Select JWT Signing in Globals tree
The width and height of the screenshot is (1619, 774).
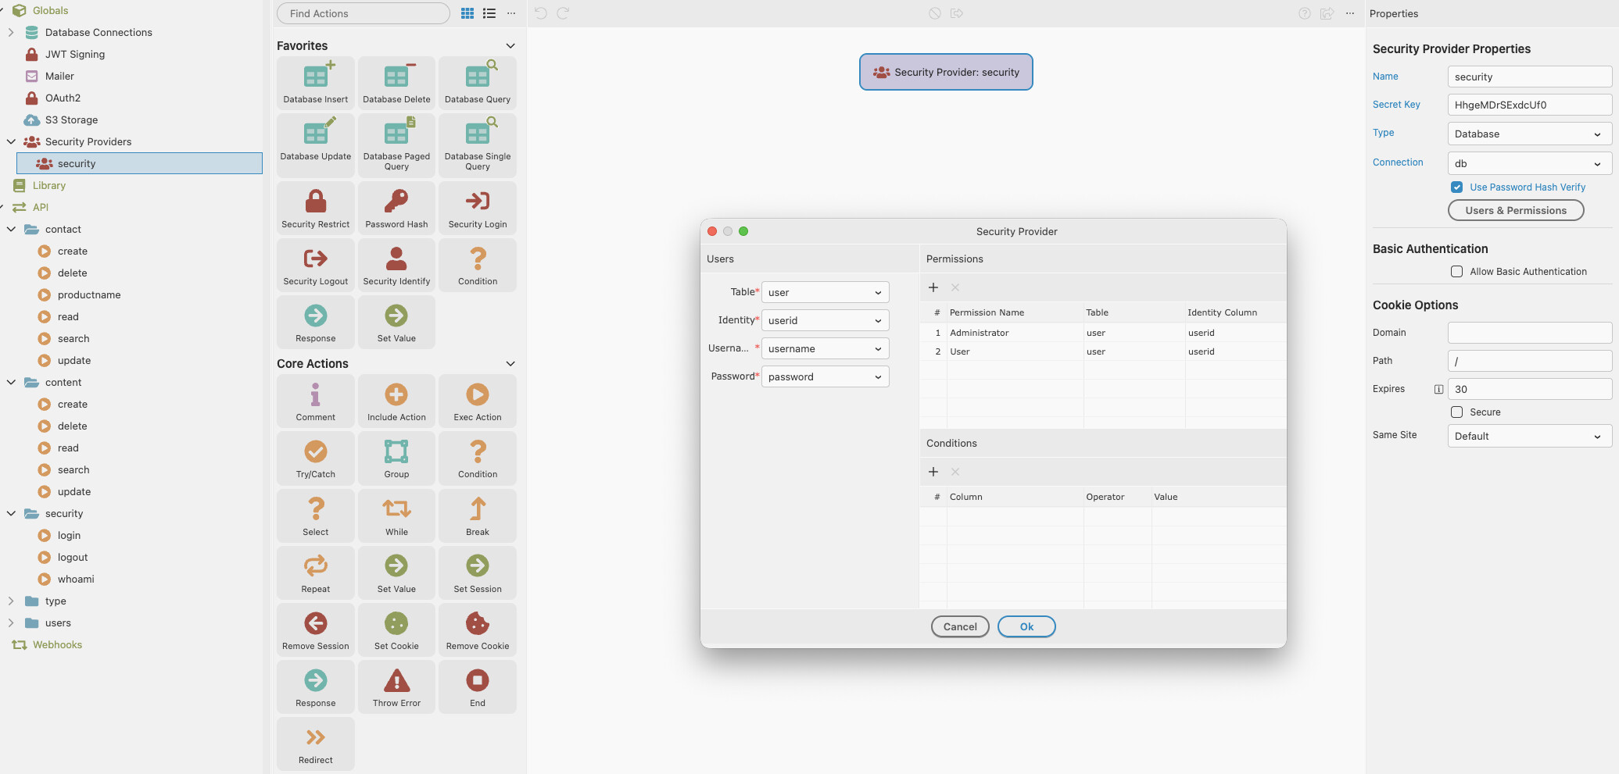pyautogui.click(x=75, y=55)
